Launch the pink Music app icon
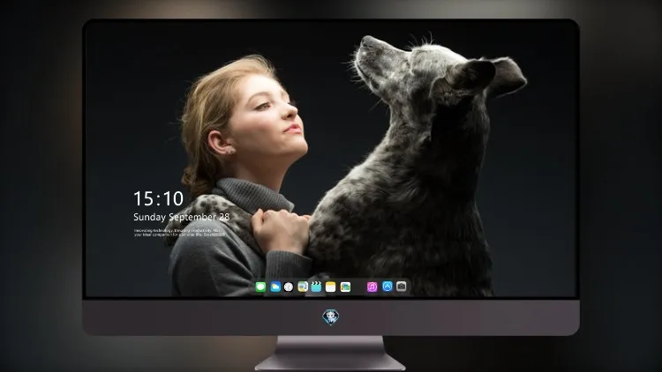Viewport: 662px width, 372px height. pyautogui.click(x=372, y=286)
